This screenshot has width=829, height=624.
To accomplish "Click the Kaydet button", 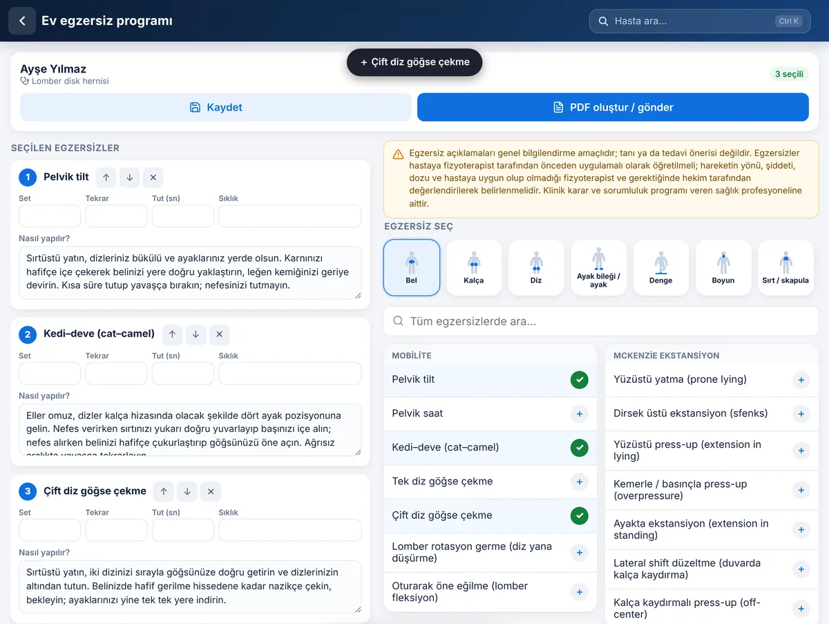I will pos(216,107).
